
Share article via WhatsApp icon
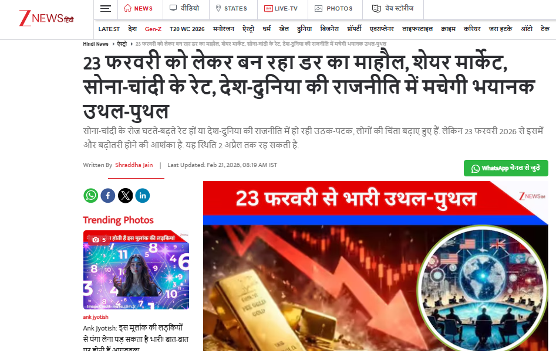tap(91, 196)
